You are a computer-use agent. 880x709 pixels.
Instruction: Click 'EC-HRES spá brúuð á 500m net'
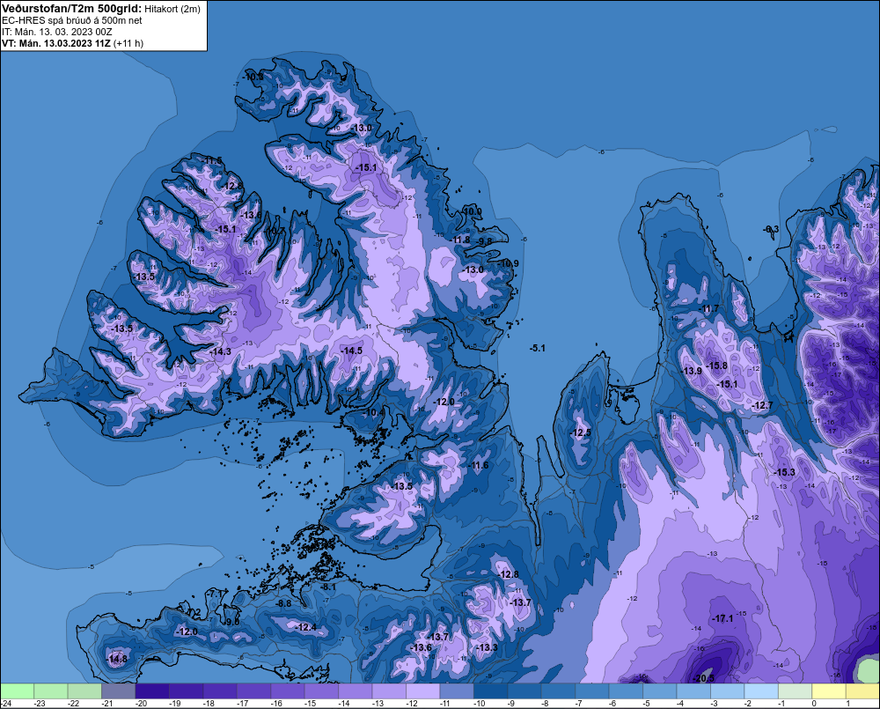(x=72, y=20)
